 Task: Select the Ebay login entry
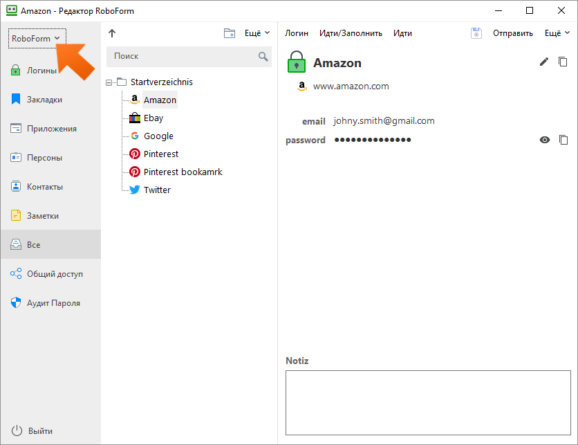pos(153,118)
